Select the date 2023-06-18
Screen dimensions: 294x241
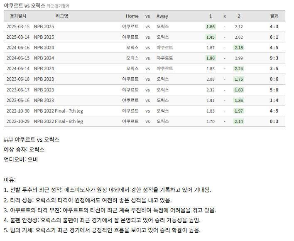[18, 79]
